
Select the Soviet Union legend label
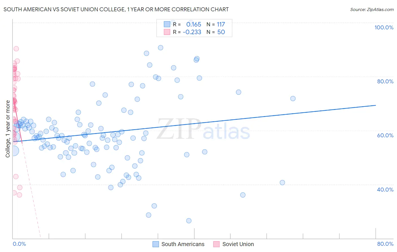pyautogui.click(x=238, y=244)
